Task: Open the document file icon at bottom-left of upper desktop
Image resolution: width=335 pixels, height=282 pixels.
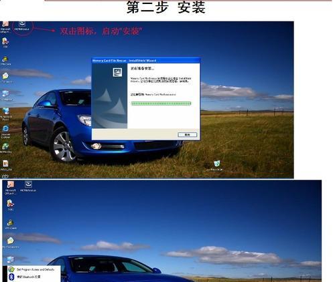Action: (x=5, y=165)
